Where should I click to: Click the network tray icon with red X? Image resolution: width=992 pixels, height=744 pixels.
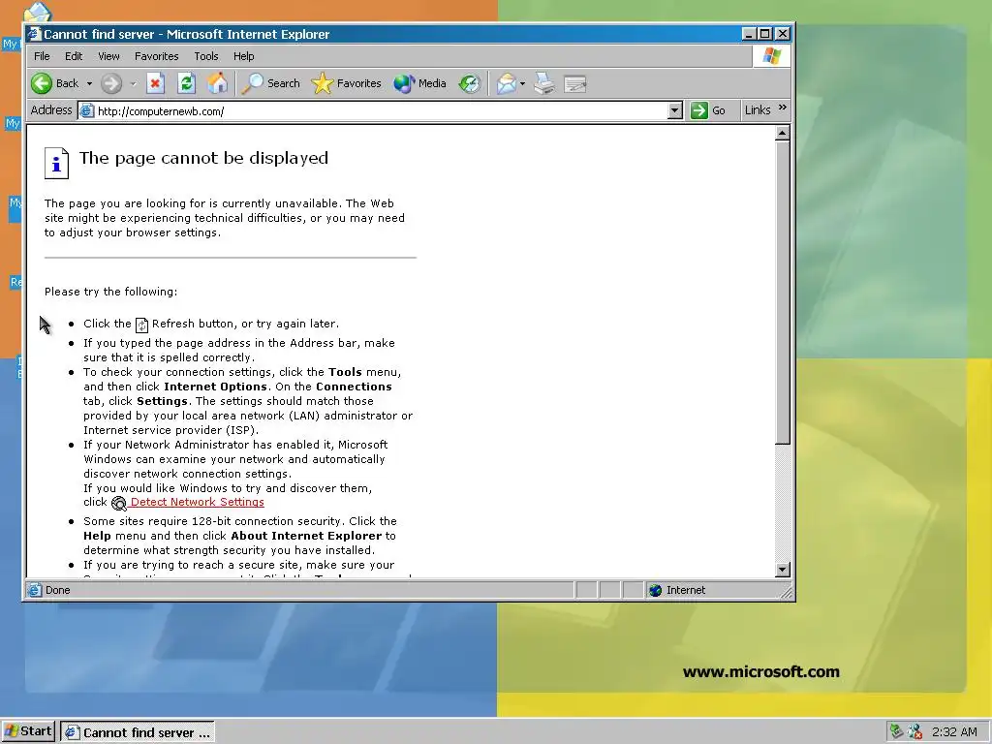914,732
